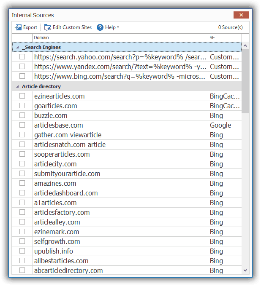This screenshot has height=286, width=261.
Task: Click the sooperarticles.com domain text
Action: 62,154
